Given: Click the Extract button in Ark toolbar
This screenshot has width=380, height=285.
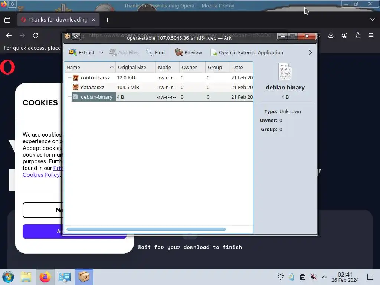Looking at the screenshot, I should pos(82,52).
